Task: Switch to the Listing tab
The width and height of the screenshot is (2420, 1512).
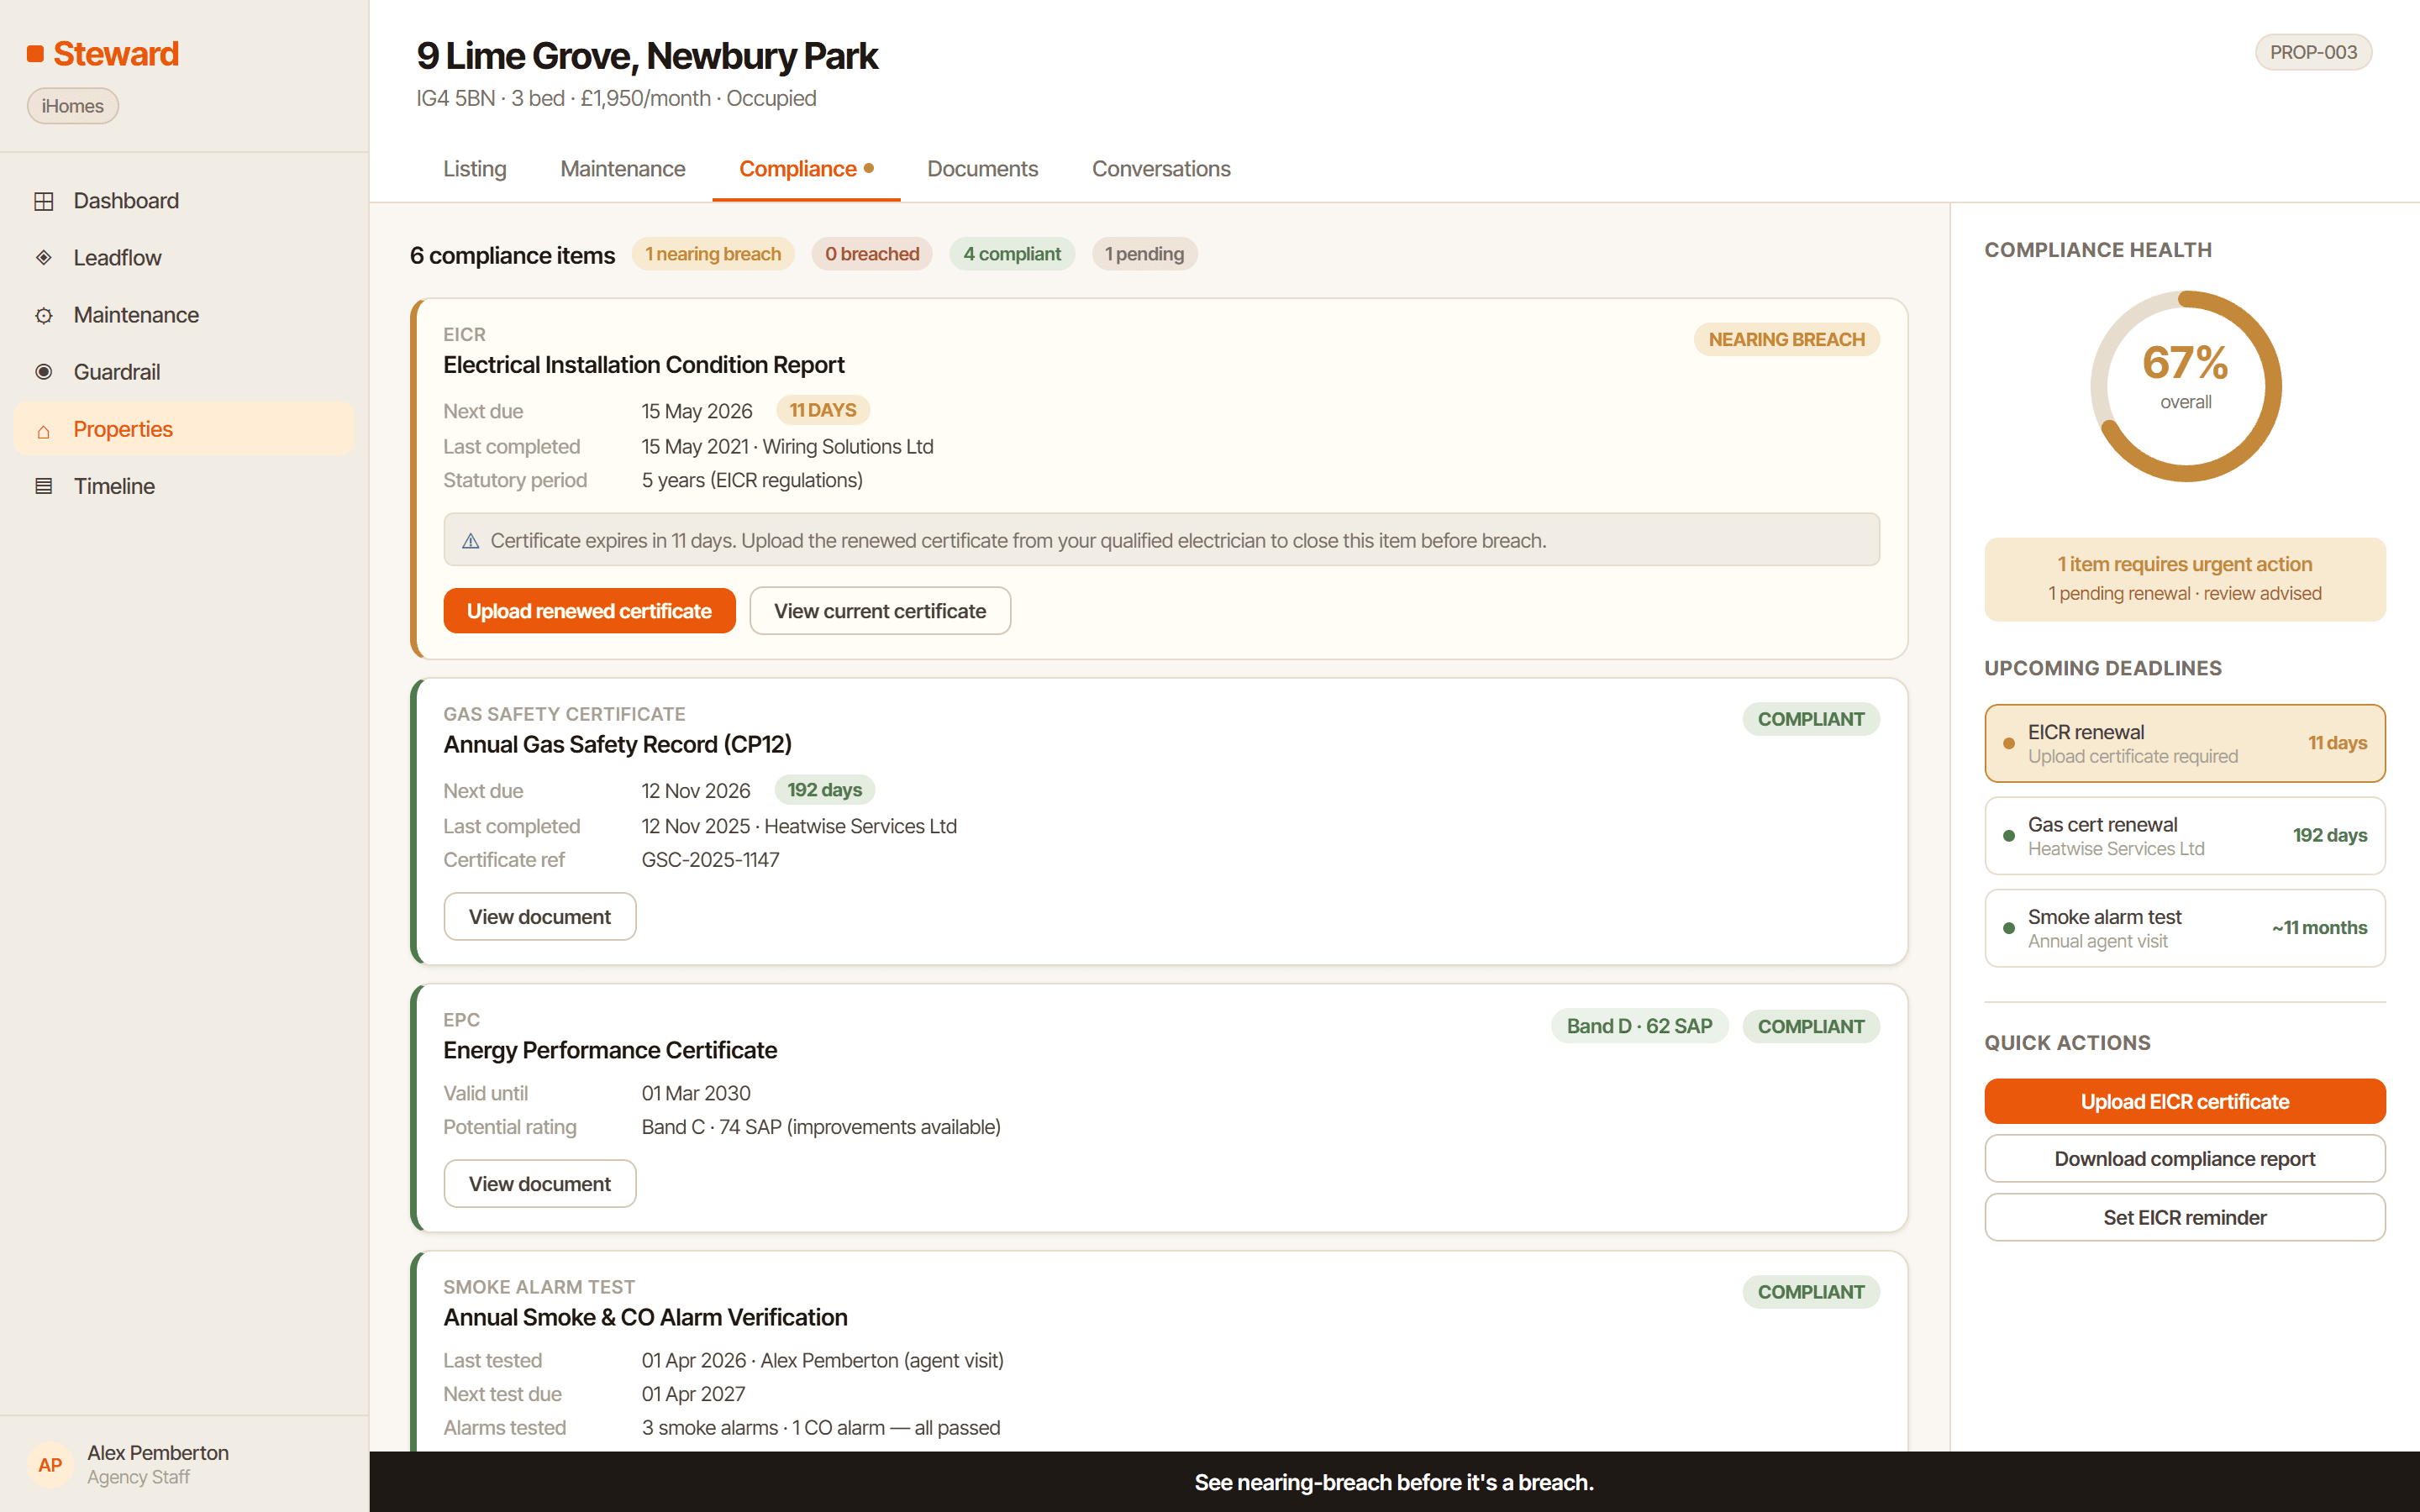Action: [475, 169]
